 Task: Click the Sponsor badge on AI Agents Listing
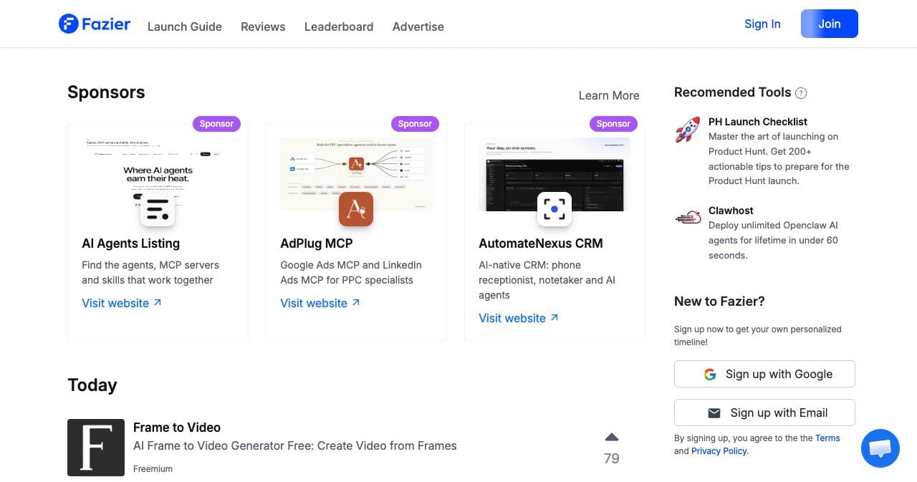tap(216, 123)
